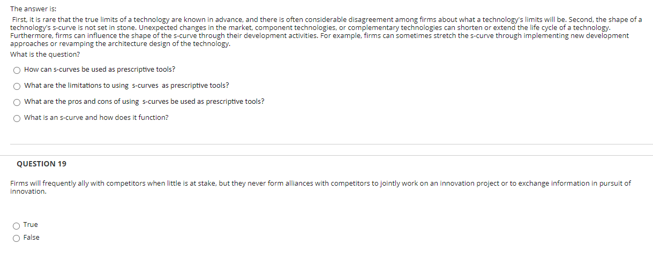Select radio button for 'How can s-curves be used'

(x=17, y=70)
